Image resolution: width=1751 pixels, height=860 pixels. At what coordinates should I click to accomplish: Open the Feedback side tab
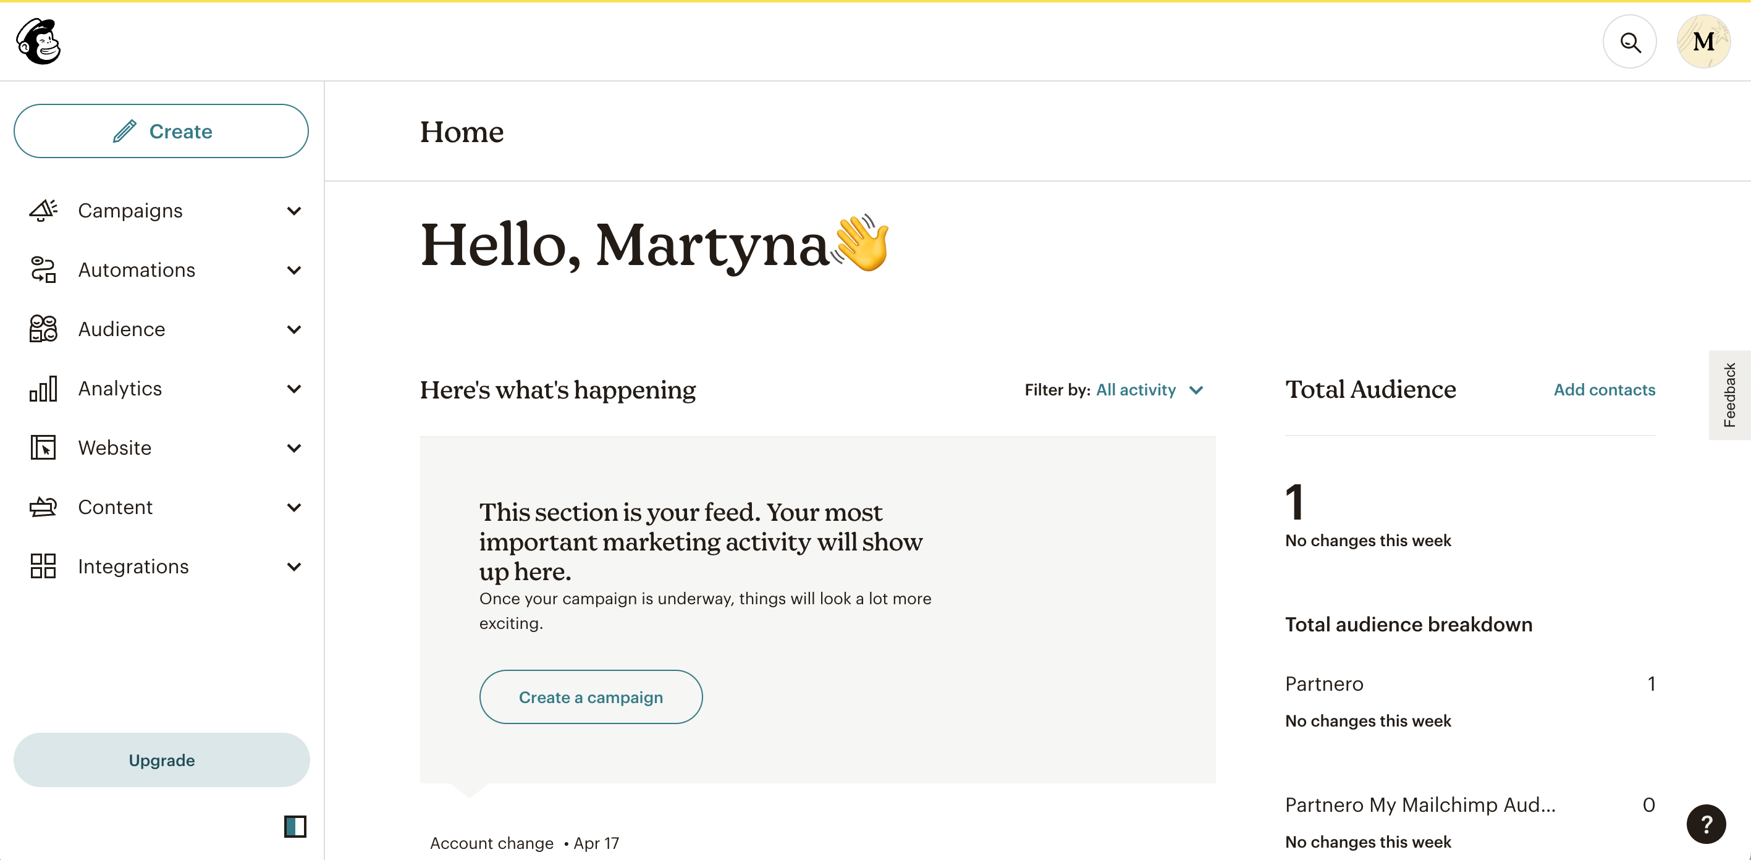[x=1729, y=395]
